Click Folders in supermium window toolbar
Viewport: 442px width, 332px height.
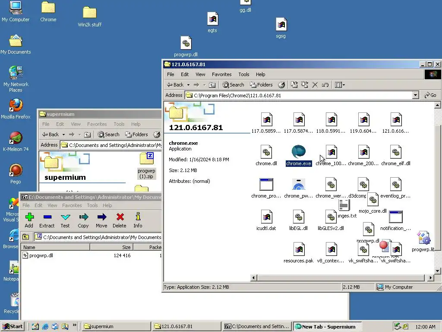pyautogui.click(x=136, y=134)
